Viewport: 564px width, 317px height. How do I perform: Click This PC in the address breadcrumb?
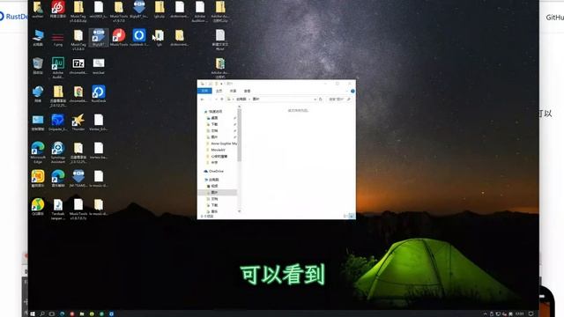pos(241,100)
